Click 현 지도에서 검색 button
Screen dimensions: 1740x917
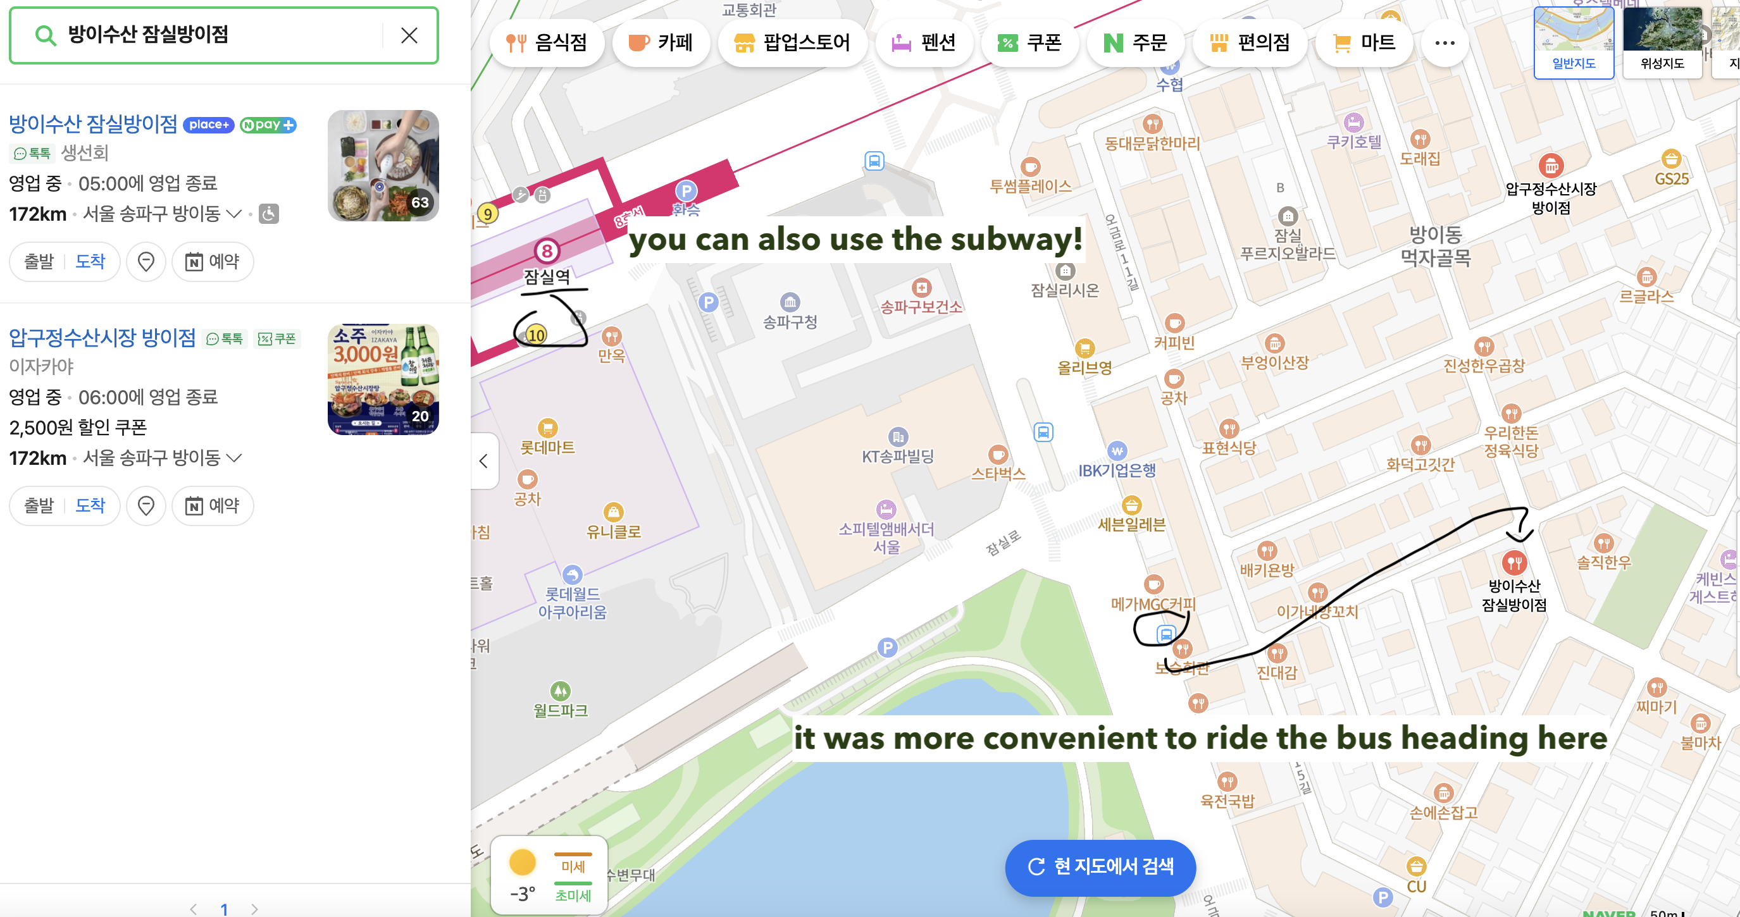pyautogui.click(x=1100, y=867)
